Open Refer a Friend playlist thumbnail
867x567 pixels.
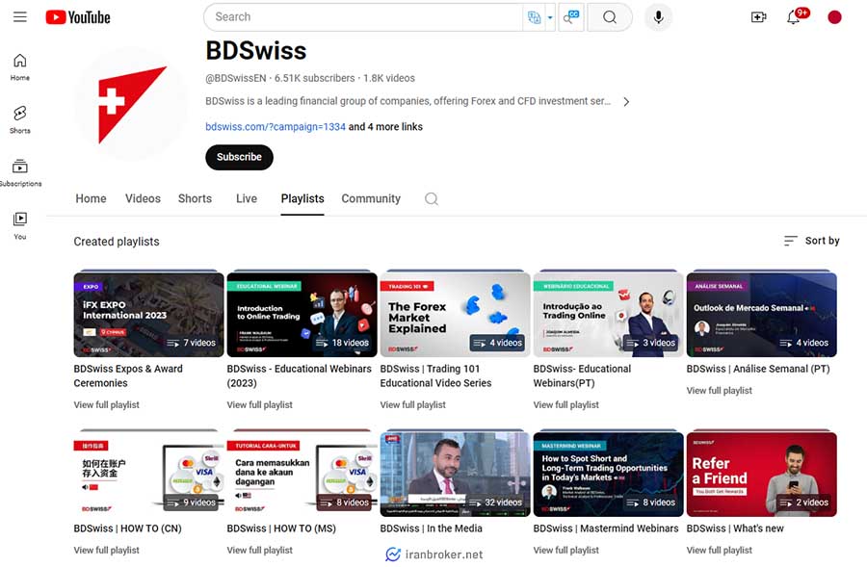761,475
